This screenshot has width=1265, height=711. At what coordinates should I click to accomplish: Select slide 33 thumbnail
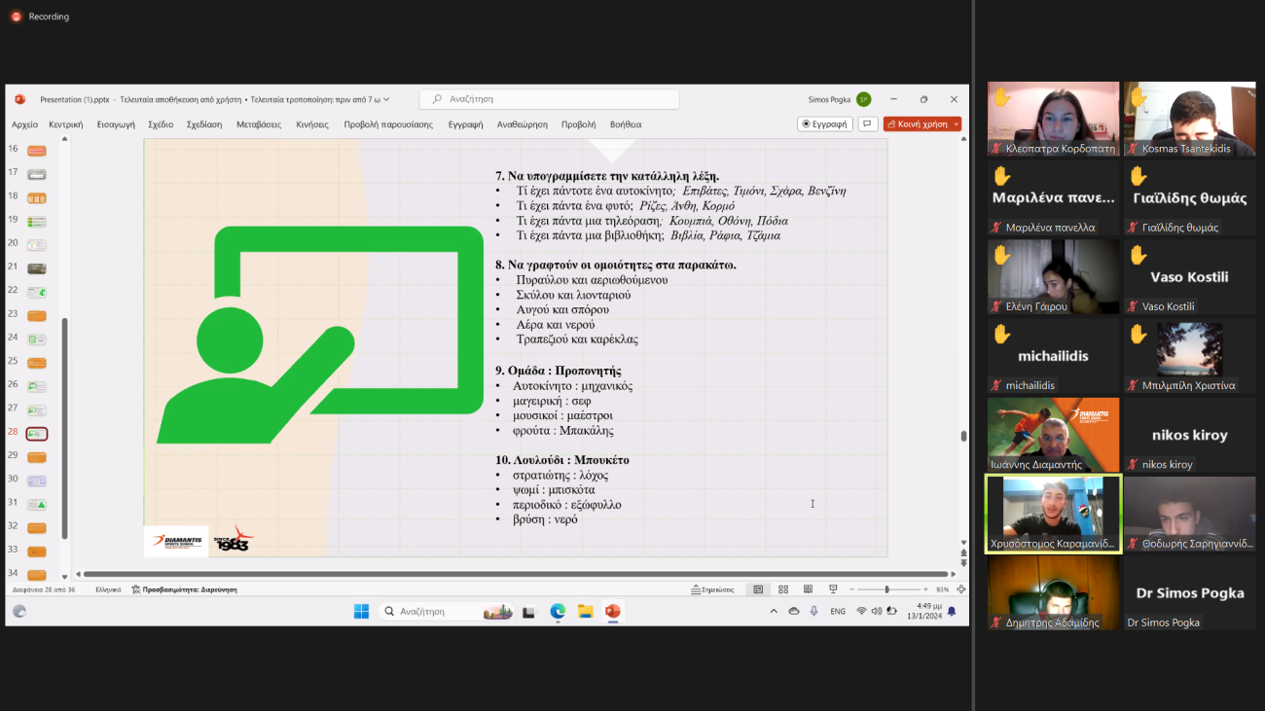[37, 551]
